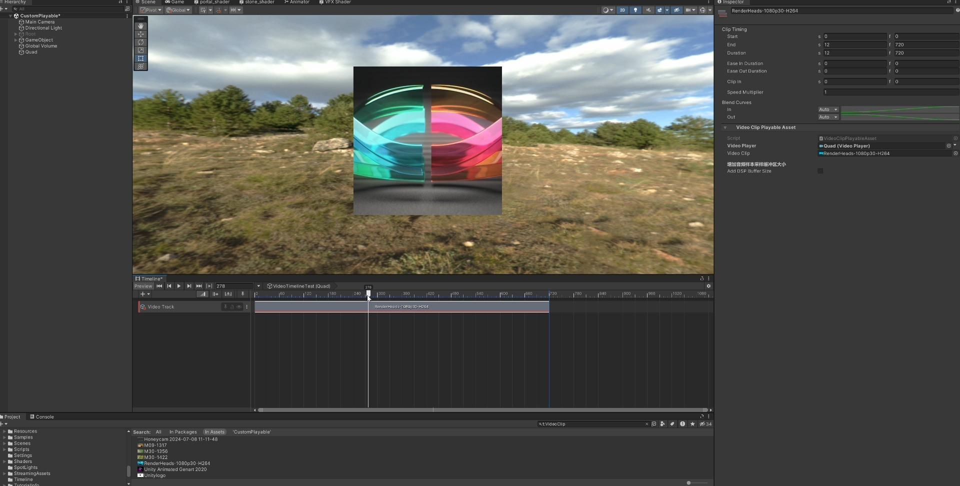Select the Move tool
The width and height of the screenshot is (960, 486).
(x=140, y=34)
